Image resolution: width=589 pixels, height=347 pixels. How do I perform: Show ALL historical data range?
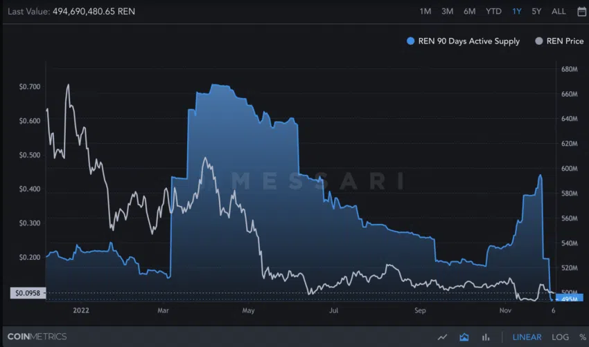[559, 12]
